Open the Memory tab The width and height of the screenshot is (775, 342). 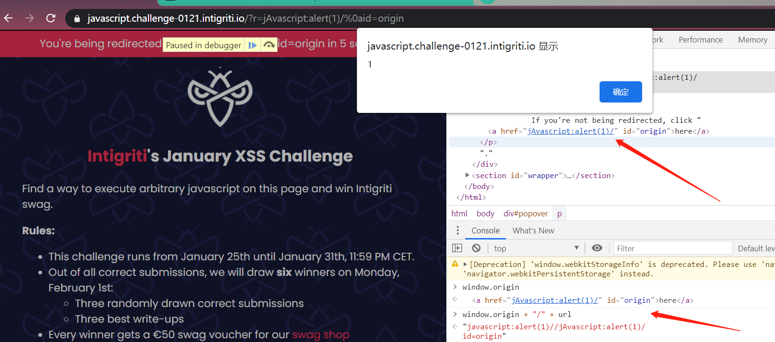tap(752, 40)
